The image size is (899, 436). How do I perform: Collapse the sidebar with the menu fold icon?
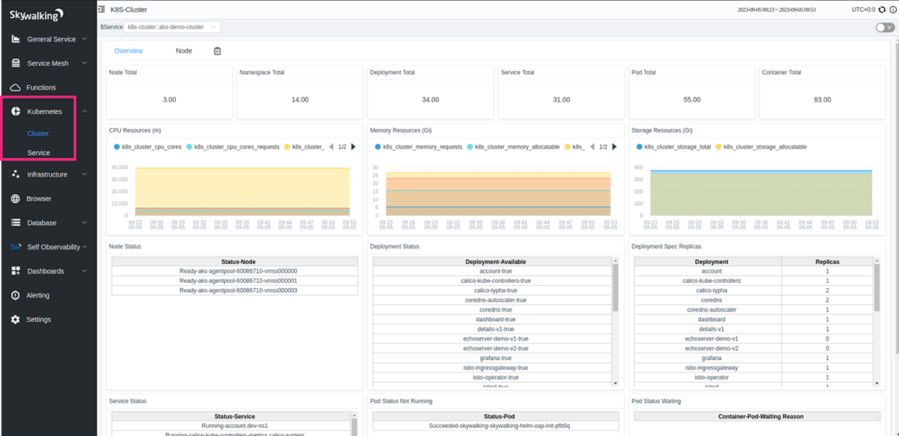(x=102, y=9)
